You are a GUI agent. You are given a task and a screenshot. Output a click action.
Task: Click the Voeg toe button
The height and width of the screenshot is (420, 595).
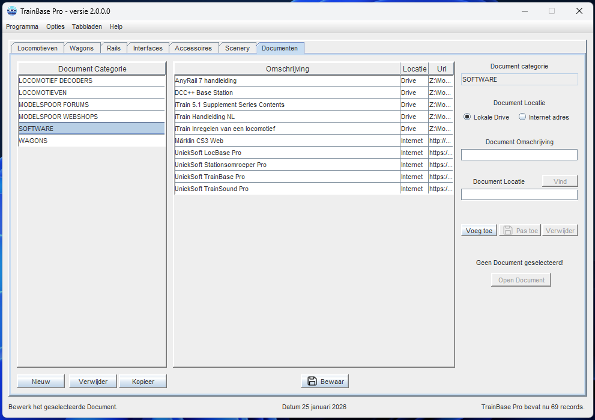coord(479,231)
